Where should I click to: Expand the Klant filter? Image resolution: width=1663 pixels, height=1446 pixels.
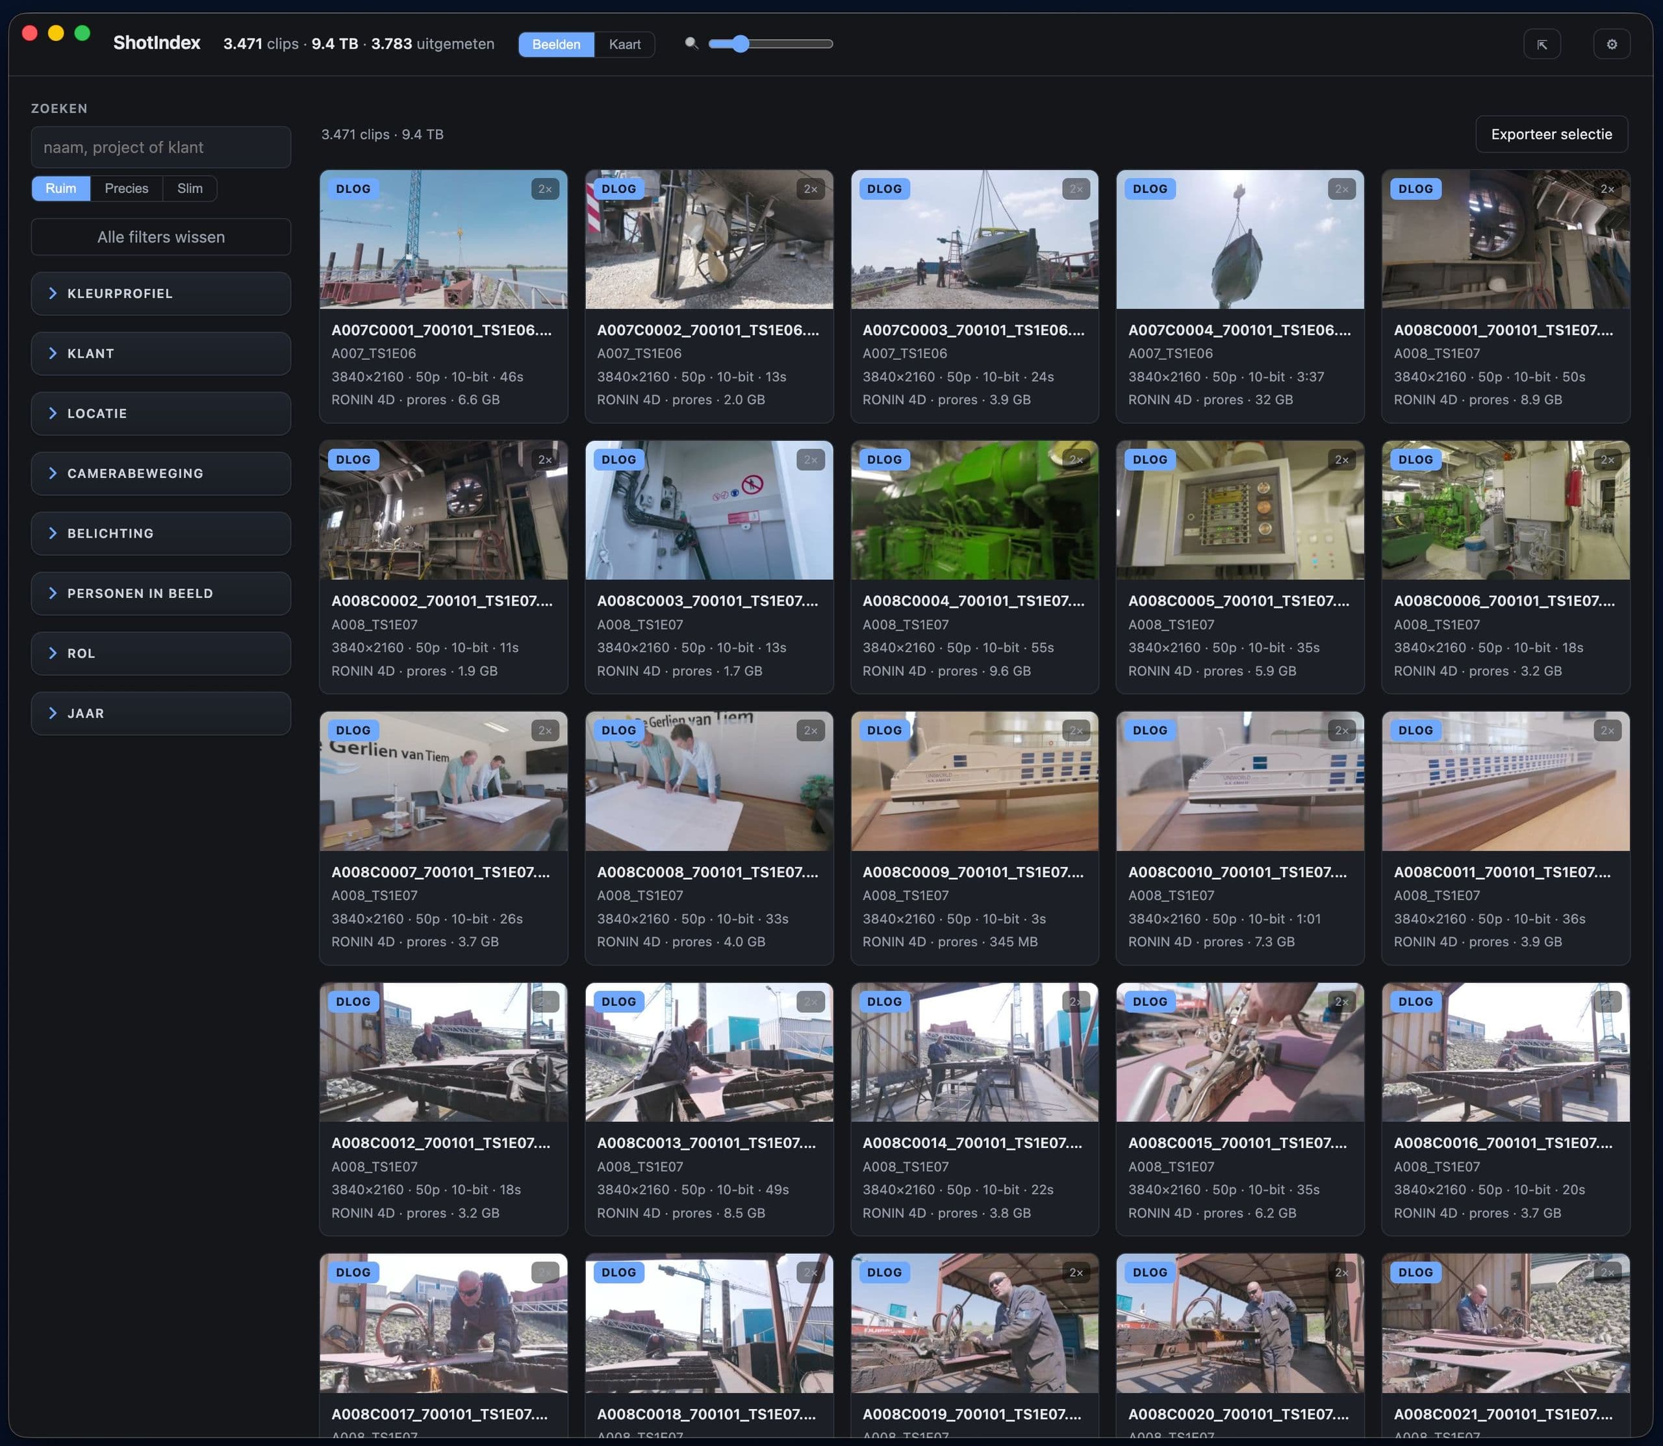[x=160, y=353]
